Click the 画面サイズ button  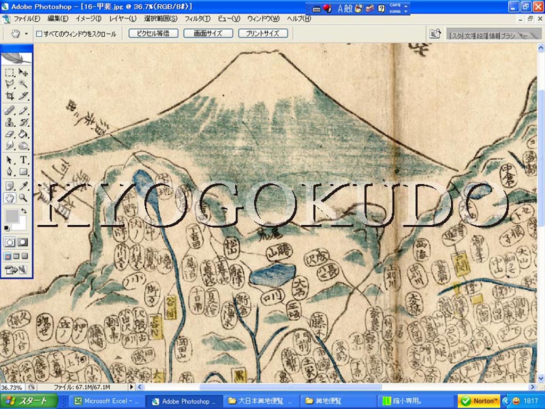tap(208, 34)
